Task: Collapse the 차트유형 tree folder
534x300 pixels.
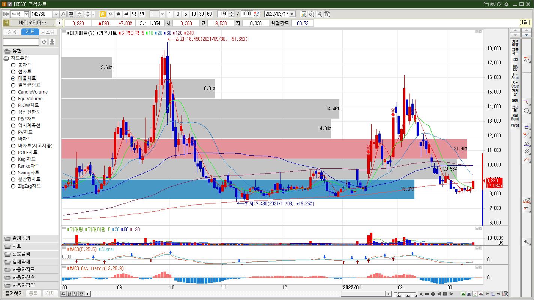Action: click(x=6, y=58)
